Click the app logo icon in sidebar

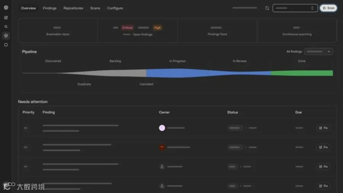point(6,8)
